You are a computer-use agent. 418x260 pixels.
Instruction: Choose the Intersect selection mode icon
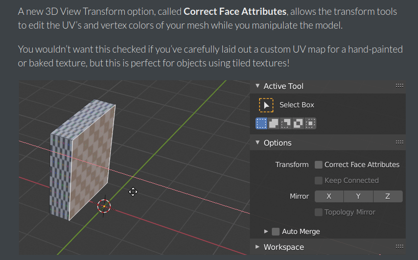coord(310,123)
